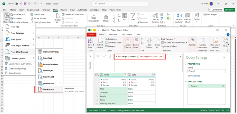Click Split Column in Power Query
The height and width of the screenshot is (114, 237).
[149, 43]
